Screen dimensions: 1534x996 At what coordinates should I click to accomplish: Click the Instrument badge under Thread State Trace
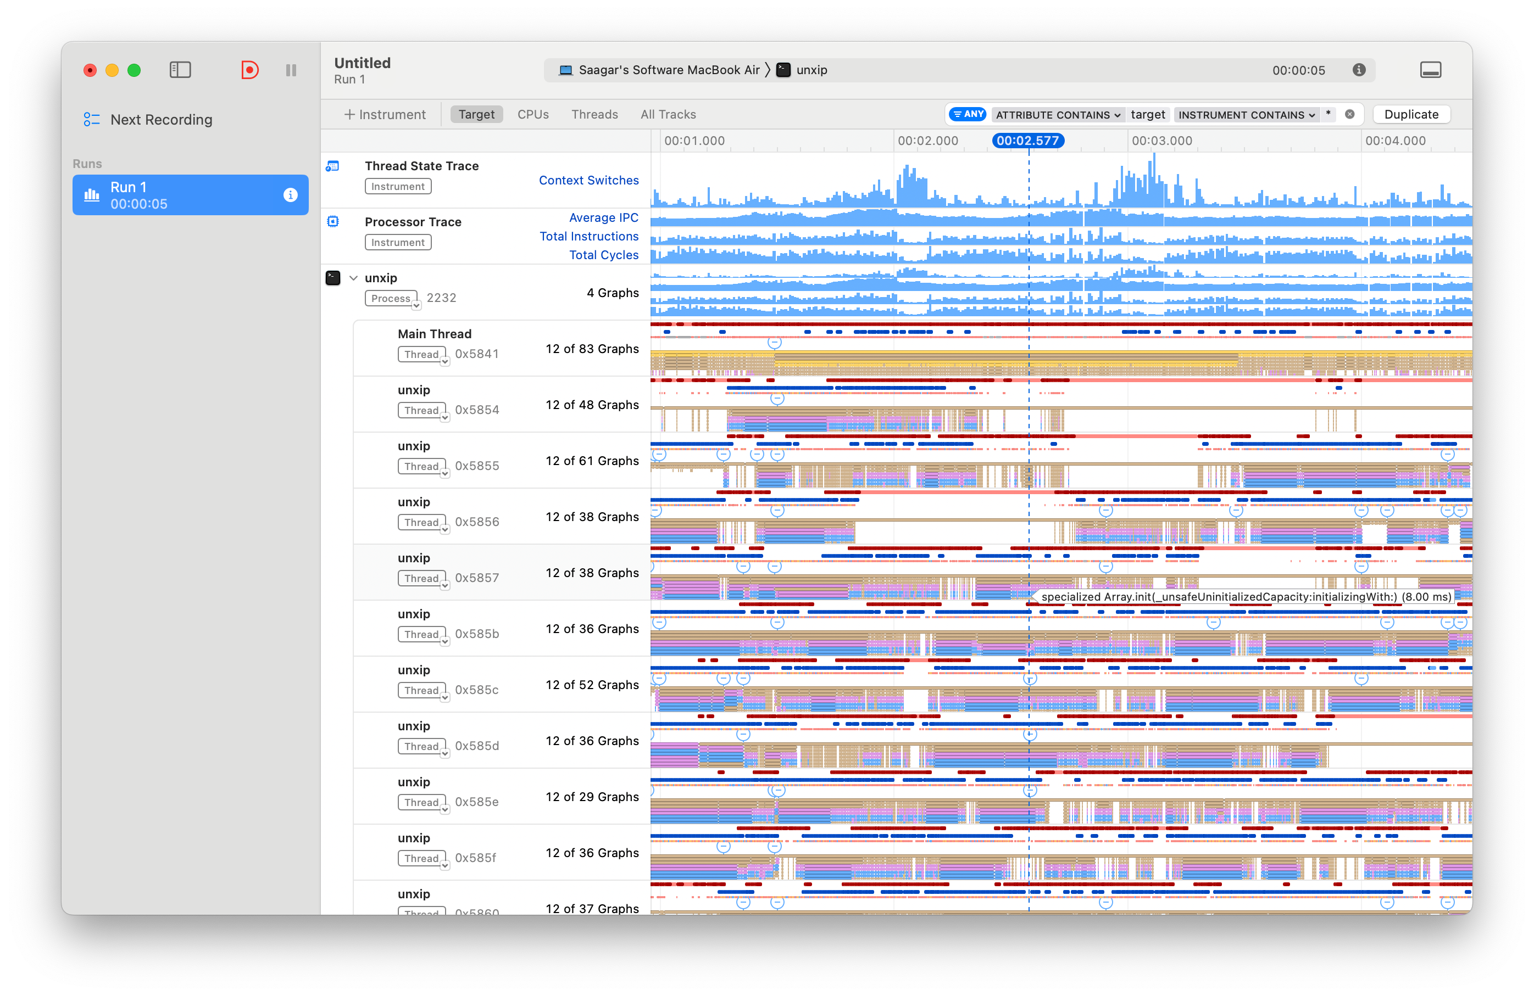pos(398,186)
